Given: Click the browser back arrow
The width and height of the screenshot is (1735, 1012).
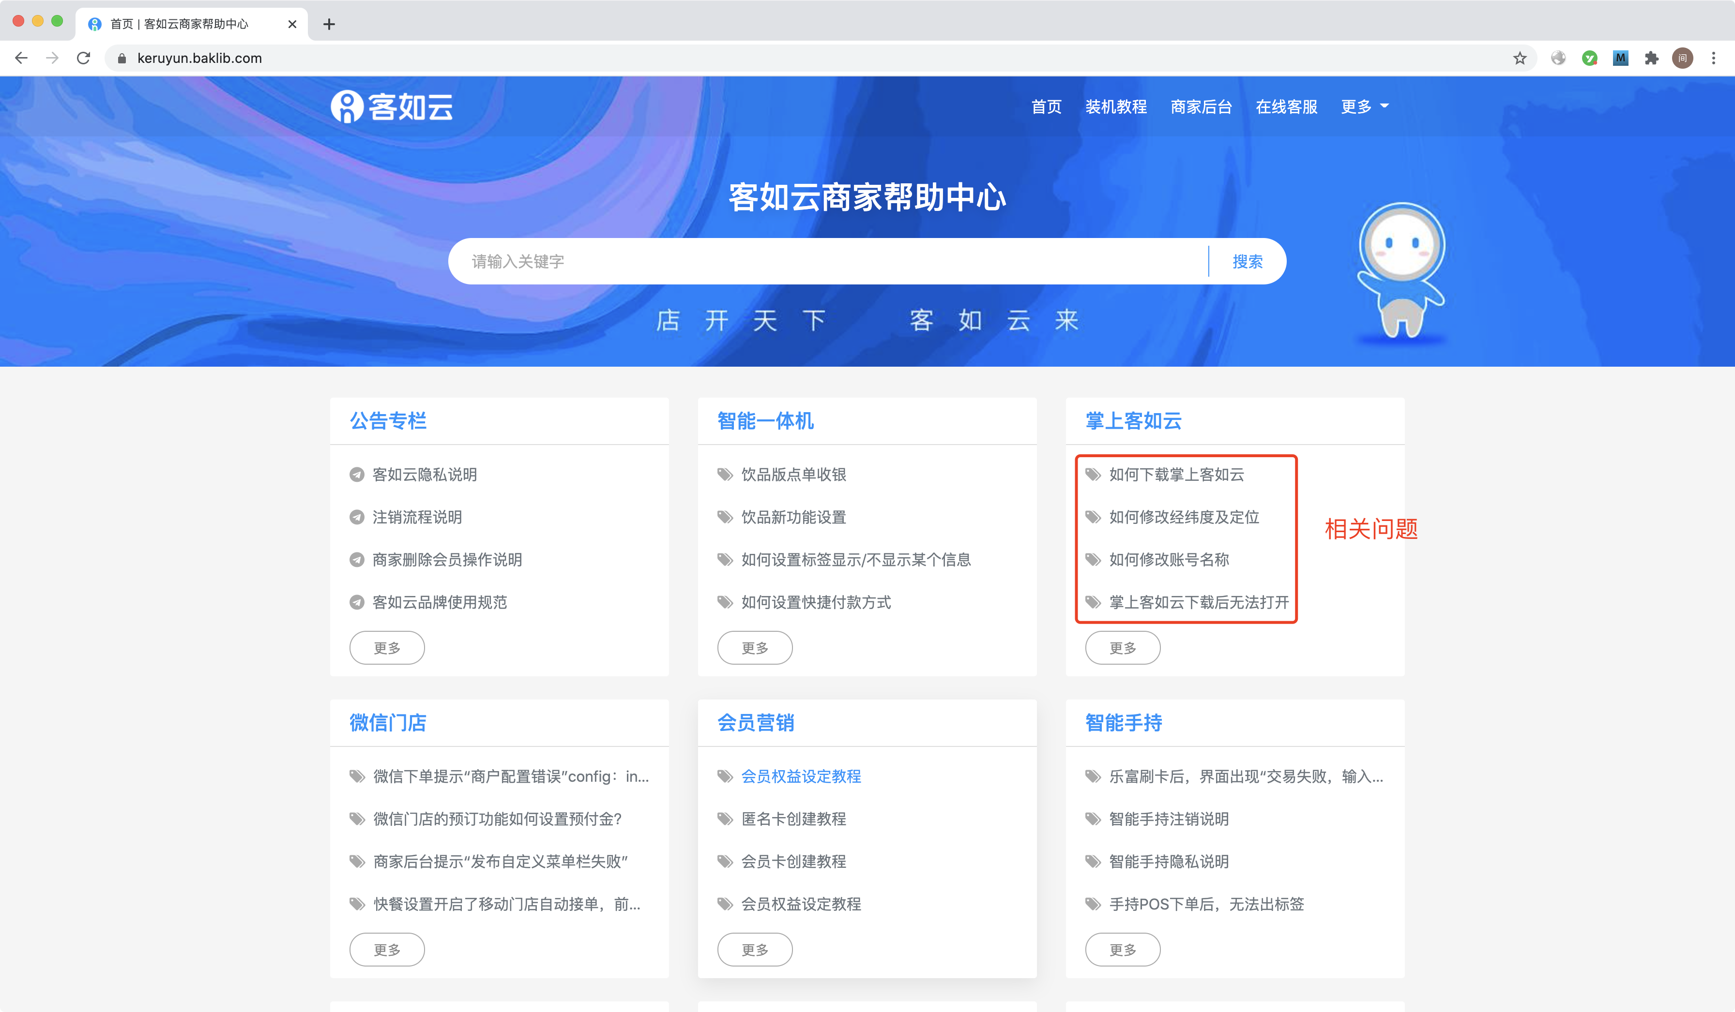Looking at the screenshot, I should [x=21, y=59].
